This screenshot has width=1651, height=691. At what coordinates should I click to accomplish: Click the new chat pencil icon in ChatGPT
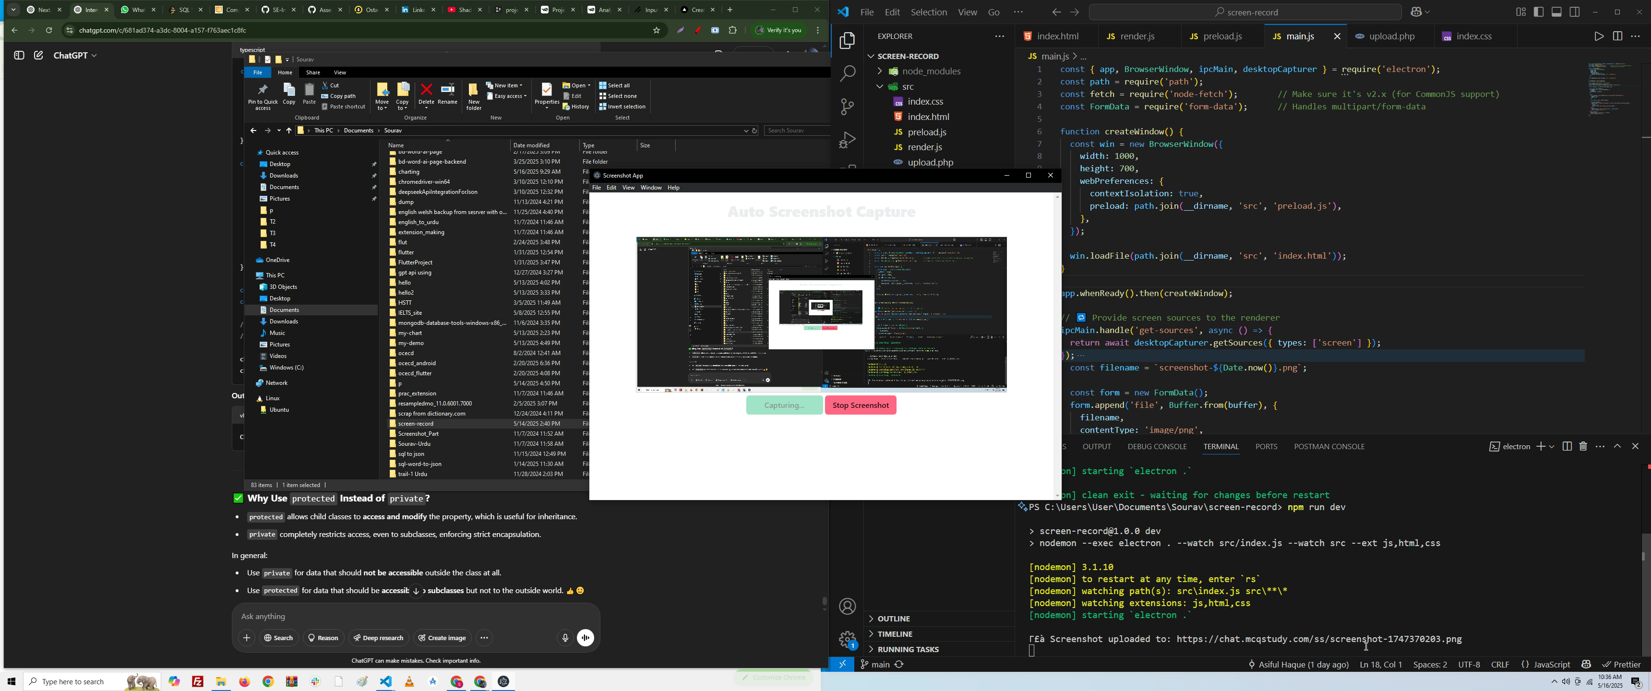(38, 56)
